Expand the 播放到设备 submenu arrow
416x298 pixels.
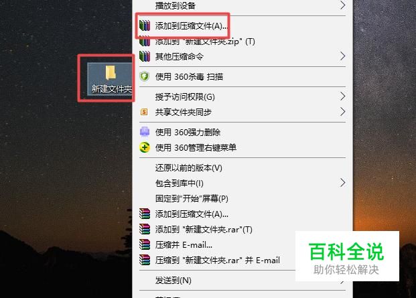click(342, 5)
